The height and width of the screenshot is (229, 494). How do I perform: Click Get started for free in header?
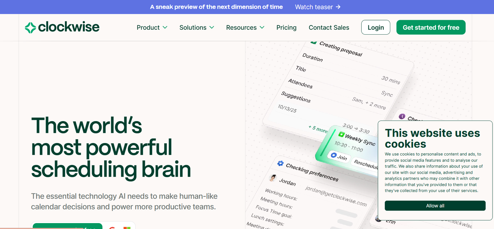tap(431, 28)
